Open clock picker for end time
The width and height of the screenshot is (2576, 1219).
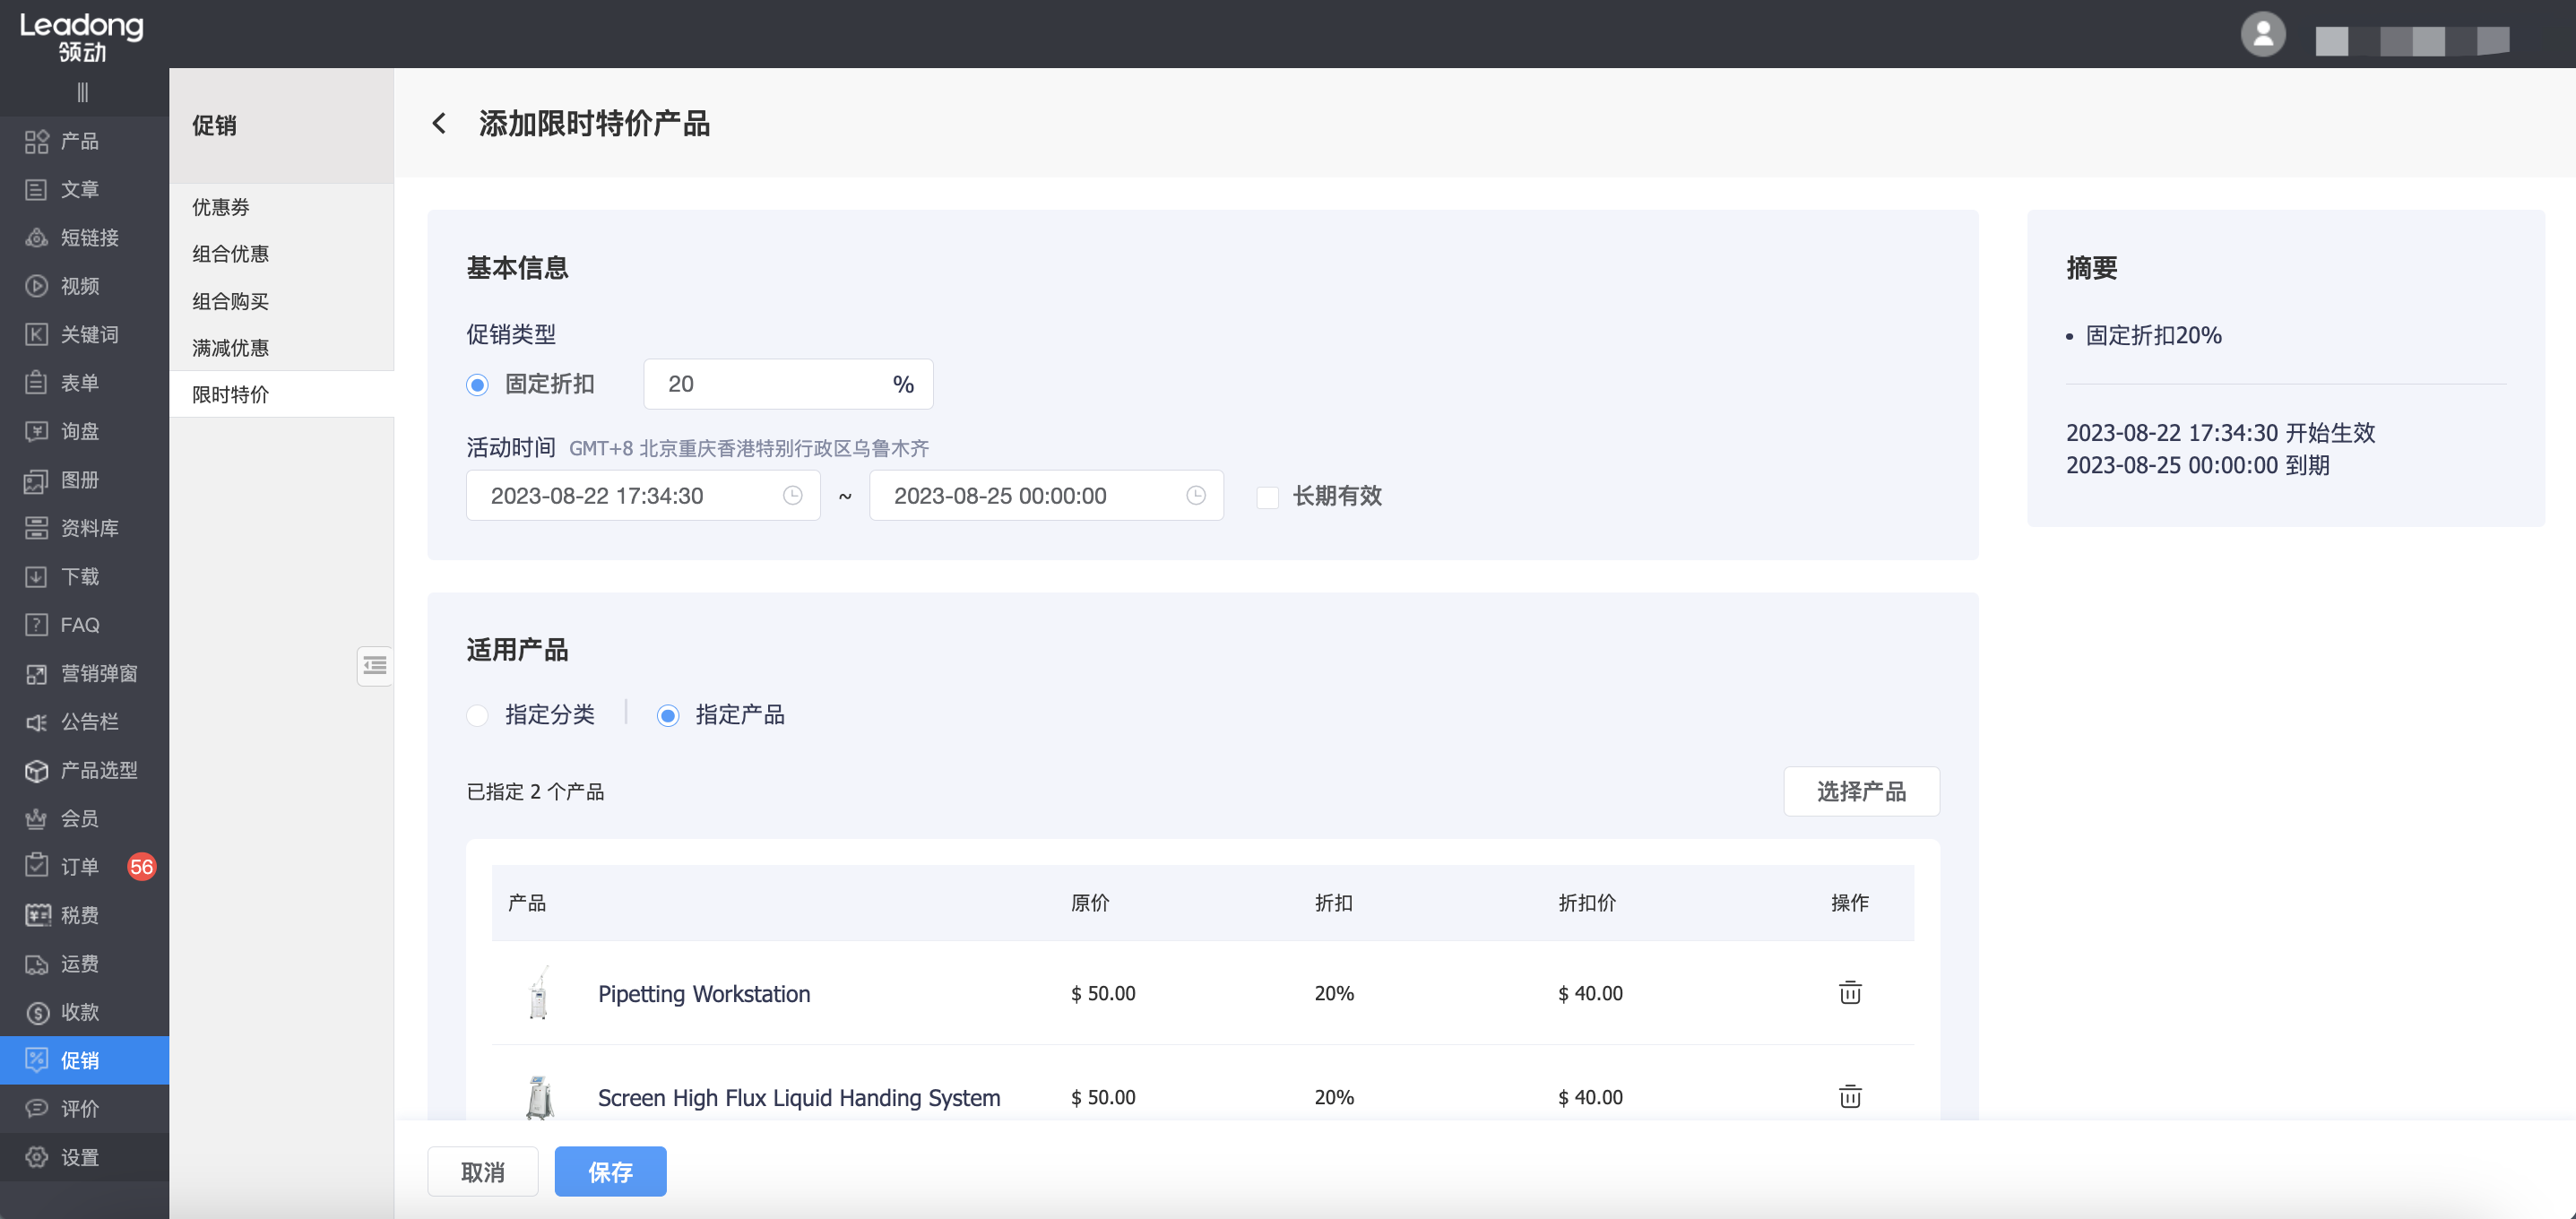click(x=1195, y=496)
